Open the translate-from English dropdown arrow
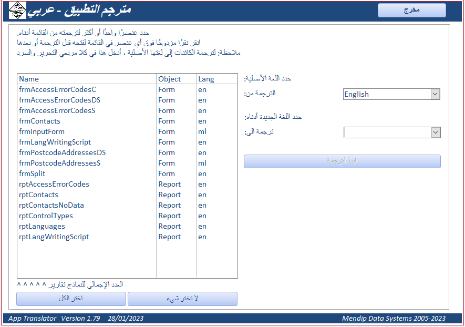Viewport: 465px width, 327px height. pos(435,94)
